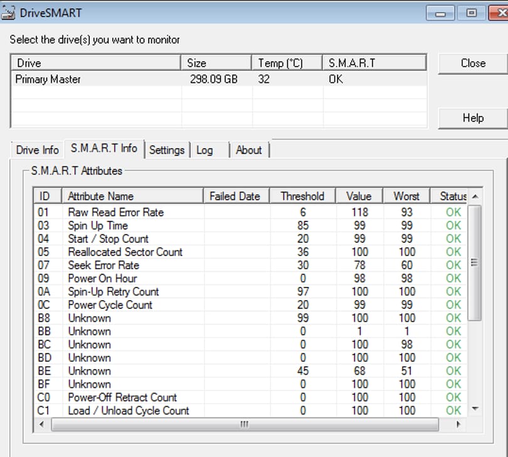Click threshold 85 of Spin Up Time

(x=303, y=225)
